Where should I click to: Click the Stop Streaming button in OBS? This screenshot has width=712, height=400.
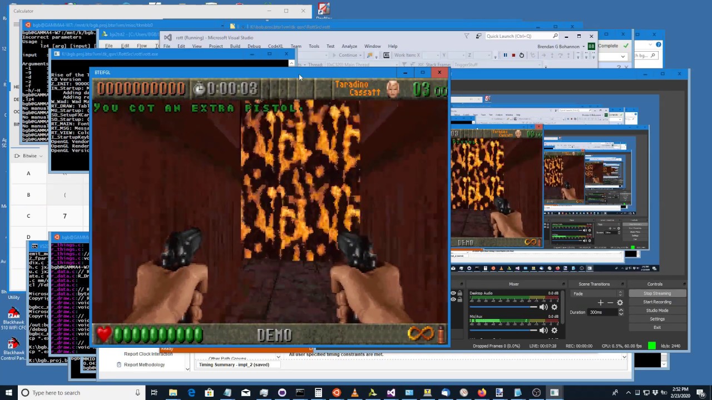(657, 293)
